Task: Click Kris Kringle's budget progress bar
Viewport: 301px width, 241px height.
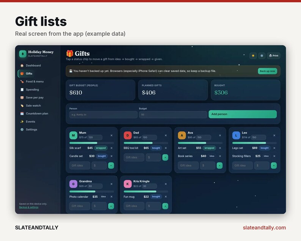Action: coord(146,192)
